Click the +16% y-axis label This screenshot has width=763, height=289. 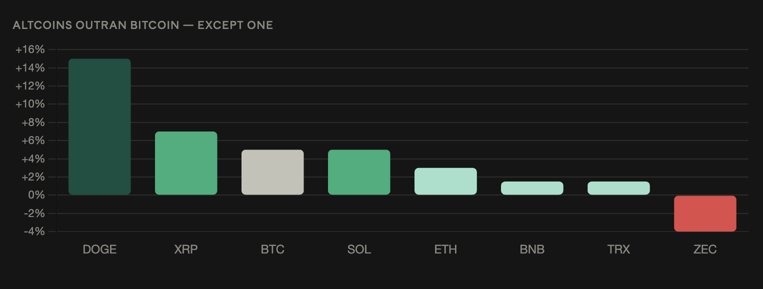(30, 50)
